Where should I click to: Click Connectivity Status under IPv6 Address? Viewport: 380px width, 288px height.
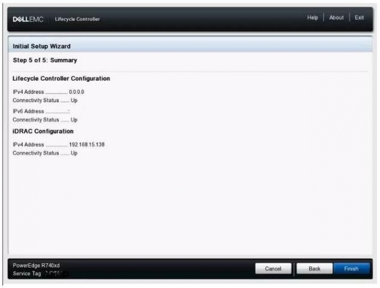(x=36, y=120)
